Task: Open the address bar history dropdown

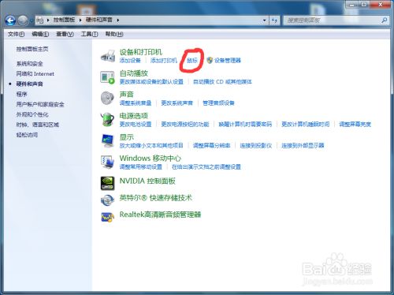Action: tap(265, 21)
